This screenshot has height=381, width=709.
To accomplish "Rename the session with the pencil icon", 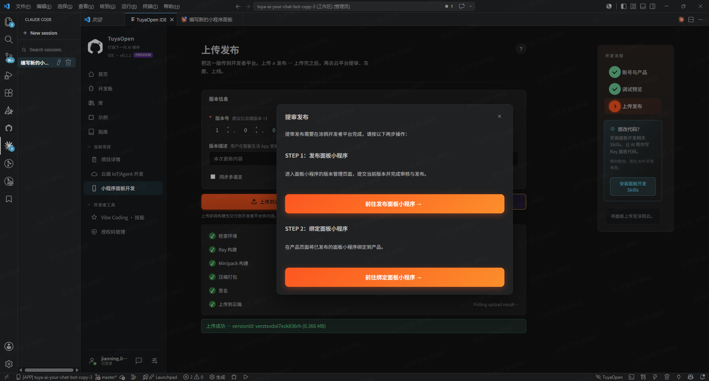I will point(59,62).
